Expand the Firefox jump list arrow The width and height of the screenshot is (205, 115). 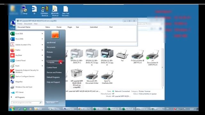[42, 50]
